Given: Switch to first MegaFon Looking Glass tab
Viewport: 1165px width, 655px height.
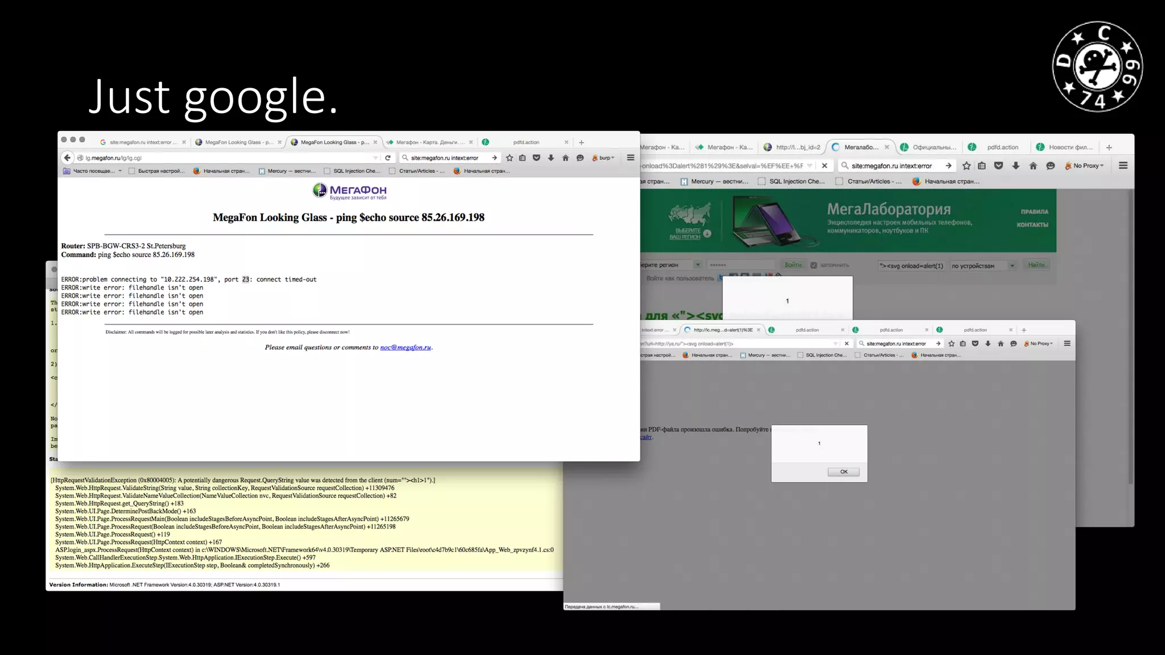Looking at the screenshot, I should pyautogui.click(x=238, y=142).
